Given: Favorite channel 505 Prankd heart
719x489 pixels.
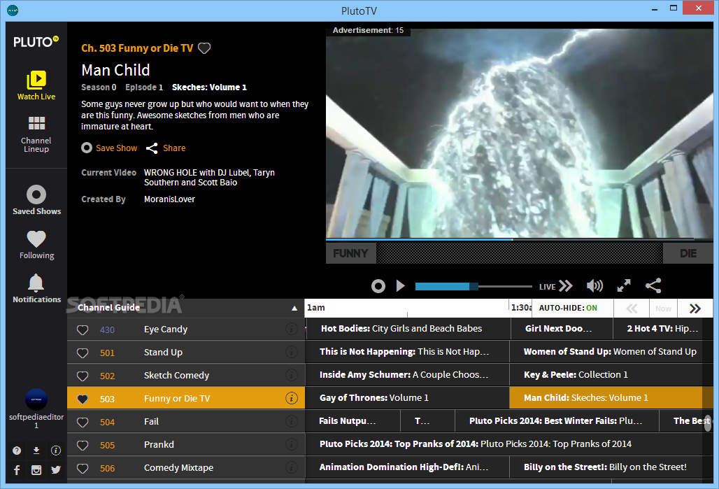Looking at the screenshot, I should point(83,445).
